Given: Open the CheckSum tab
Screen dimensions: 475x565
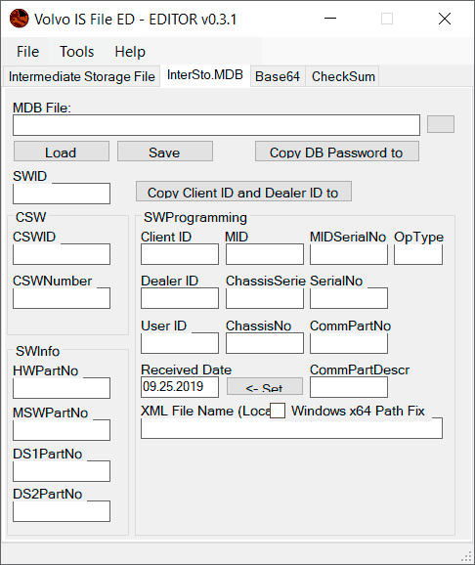Looking at the screenshot, I should tap(343, 76).
